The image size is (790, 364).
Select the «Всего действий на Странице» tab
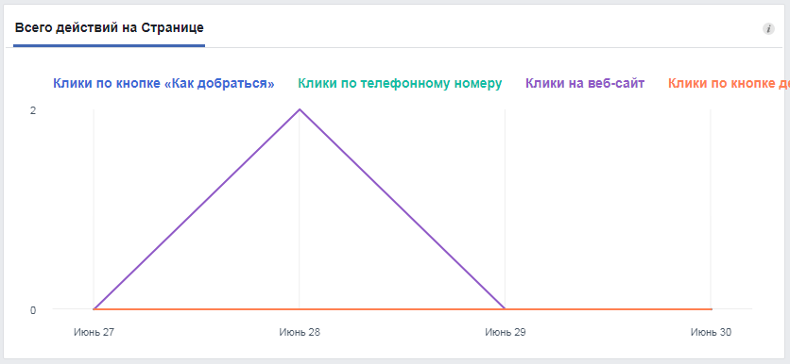(x=110, y=28)
